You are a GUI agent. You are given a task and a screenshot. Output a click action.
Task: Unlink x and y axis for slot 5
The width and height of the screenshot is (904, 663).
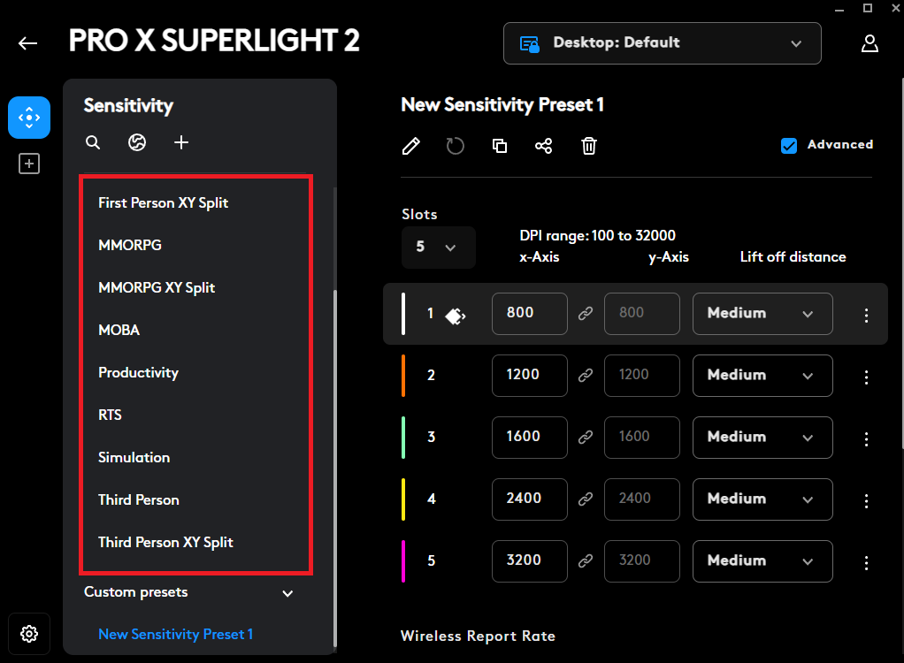tap(586, 561)
